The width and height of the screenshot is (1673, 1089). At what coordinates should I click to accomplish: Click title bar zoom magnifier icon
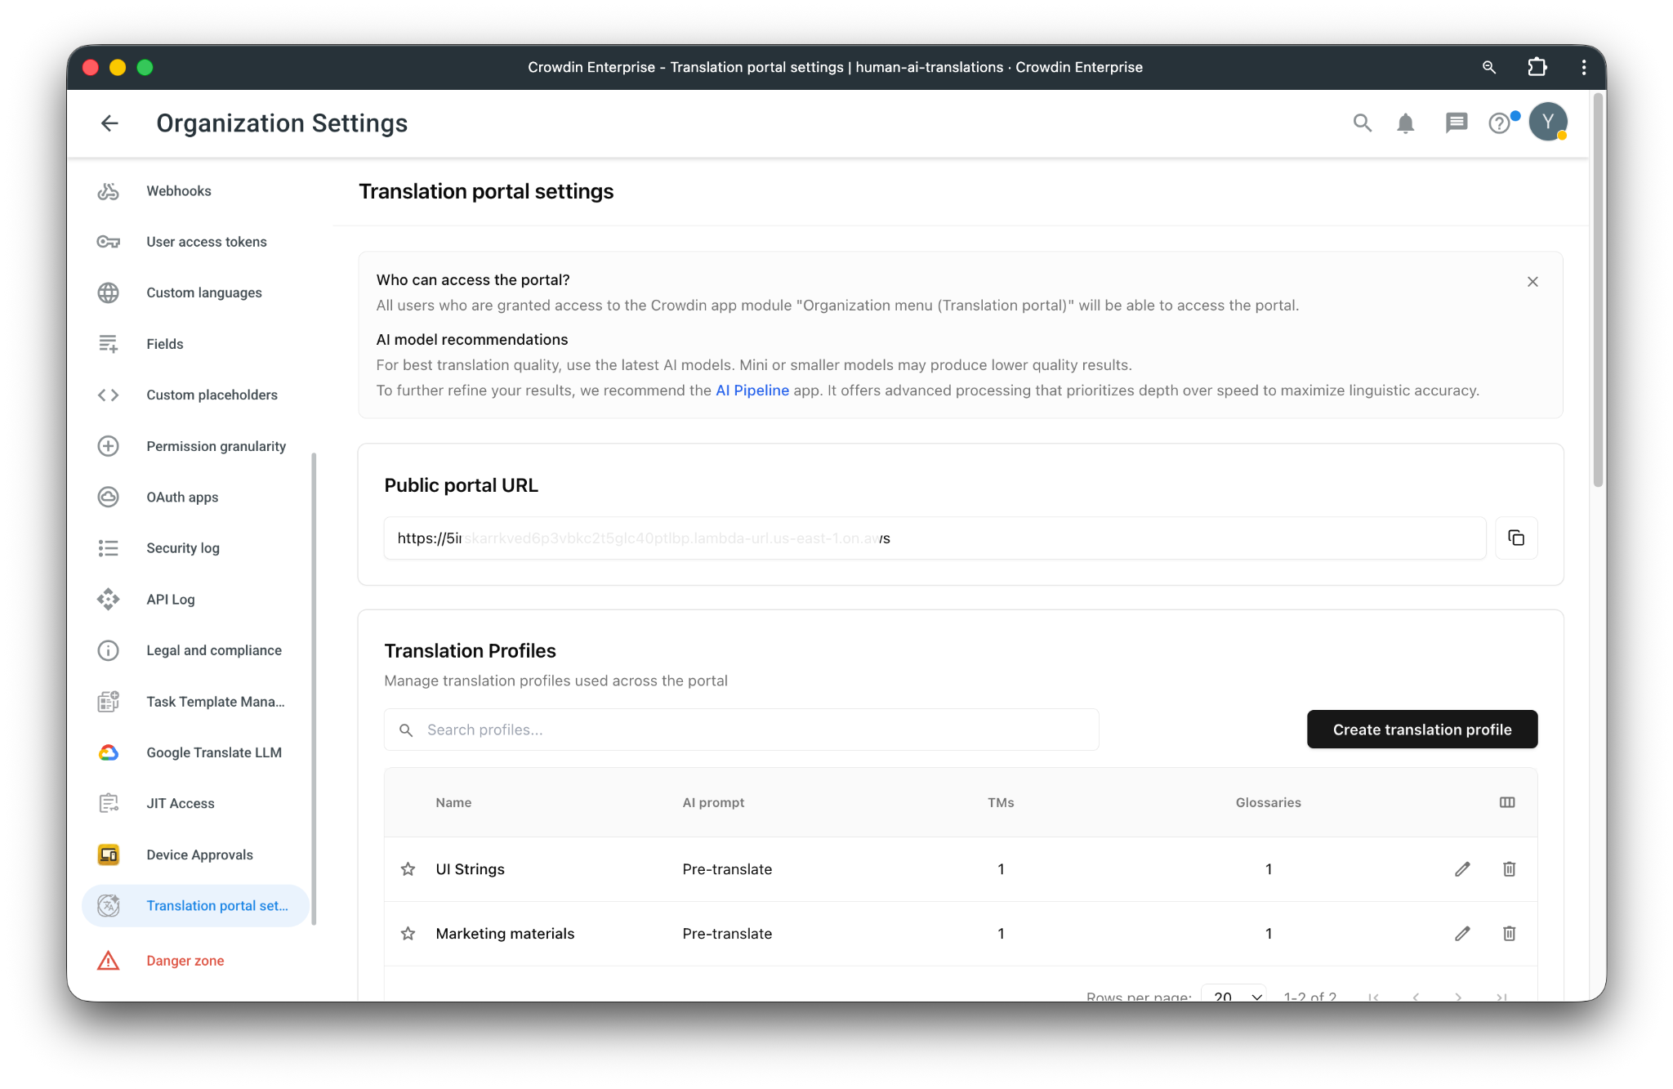[x=1489, y=67]
